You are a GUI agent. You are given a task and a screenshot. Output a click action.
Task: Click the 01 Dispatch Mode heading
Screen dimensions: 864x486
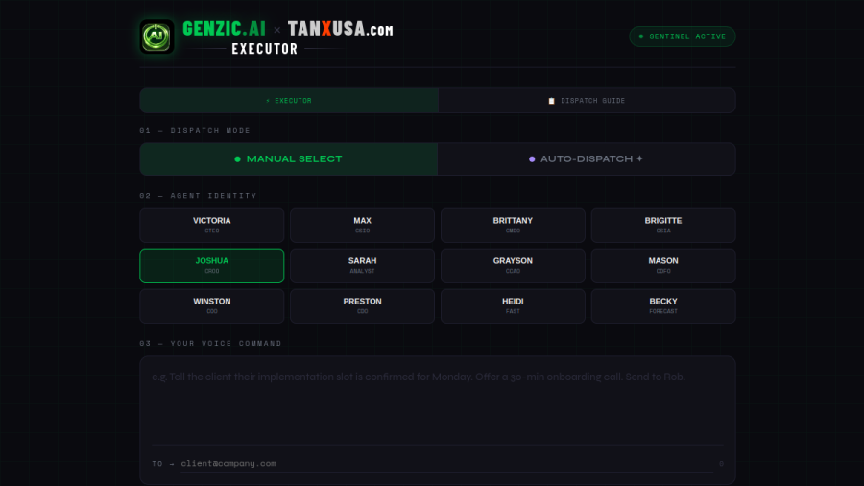195,130
